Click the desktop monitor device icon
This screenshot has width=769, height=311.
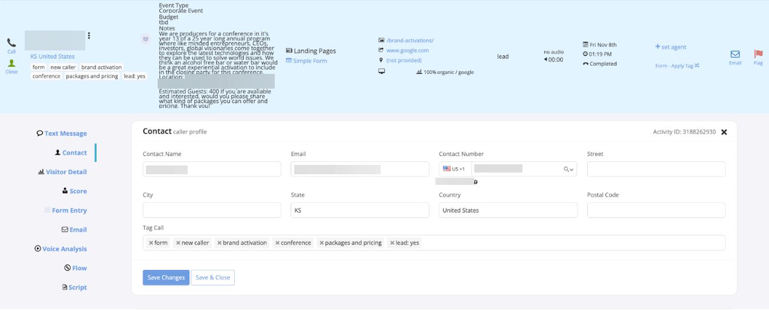(x=381, y=72)
